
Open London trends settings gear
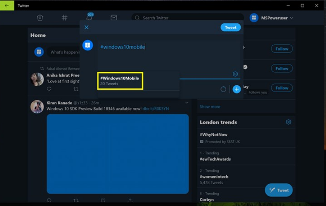click(x=288, y=122)
